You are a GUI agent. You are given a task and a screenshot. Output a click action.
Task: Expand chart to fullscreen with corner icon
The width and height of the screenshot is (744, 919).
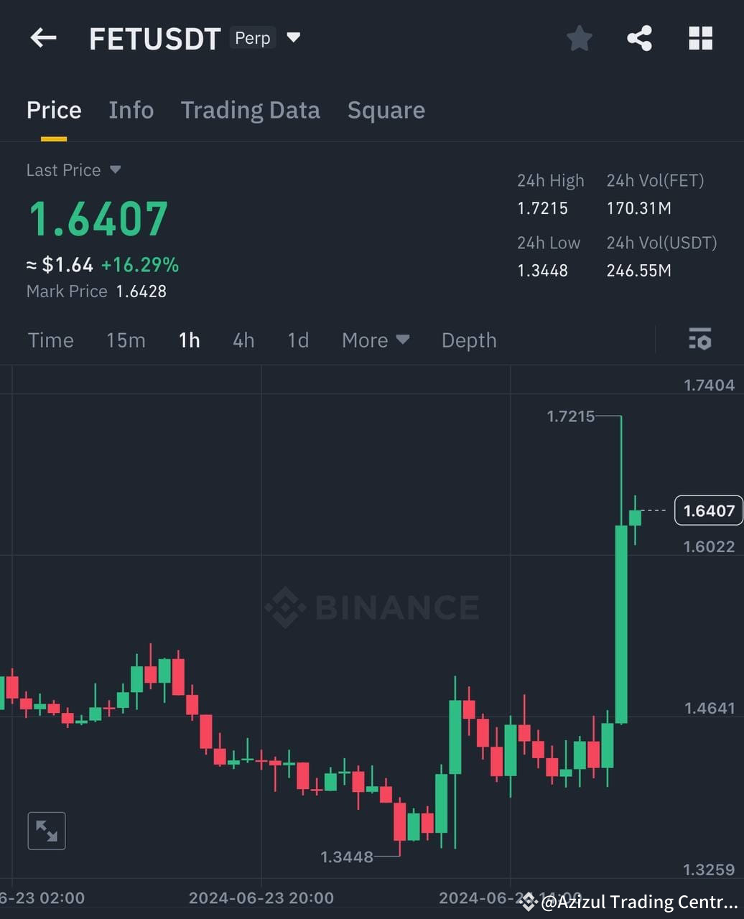click(x=46, y=830)
